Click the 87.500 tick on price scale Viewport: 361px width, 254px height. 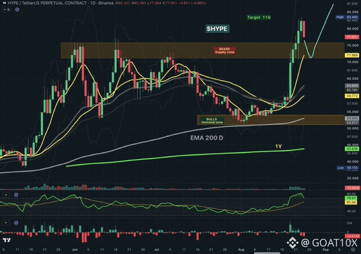(x=352, y=3)
